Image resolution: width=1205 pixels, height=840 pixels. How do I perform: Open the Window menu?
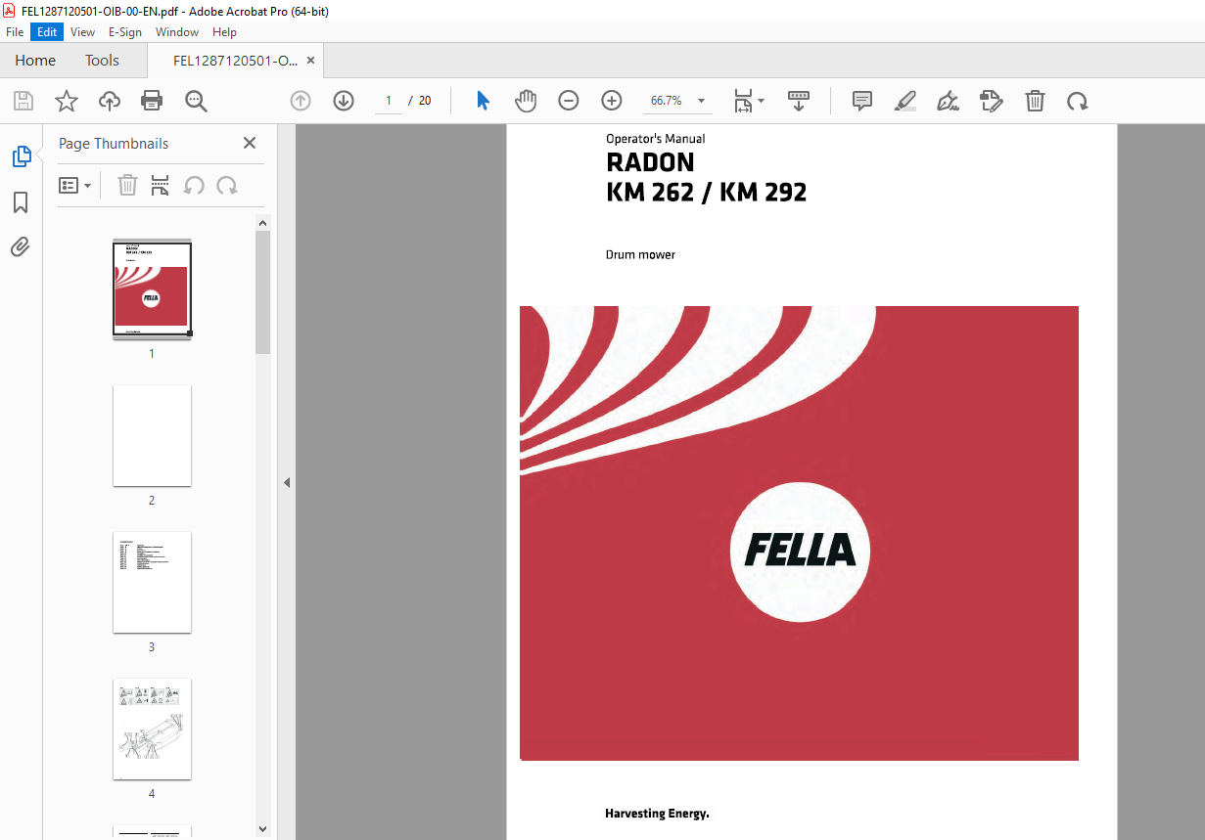coord(177,31)
